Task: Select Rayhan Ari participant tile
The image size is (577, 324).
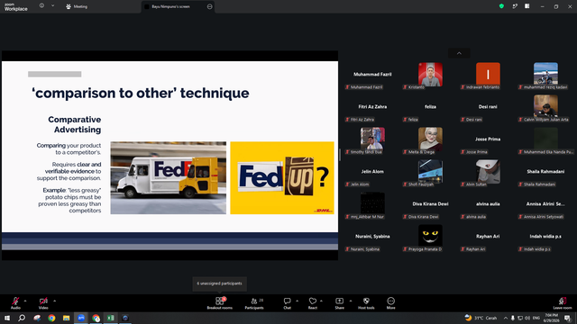Action: [x=488, y=238]
